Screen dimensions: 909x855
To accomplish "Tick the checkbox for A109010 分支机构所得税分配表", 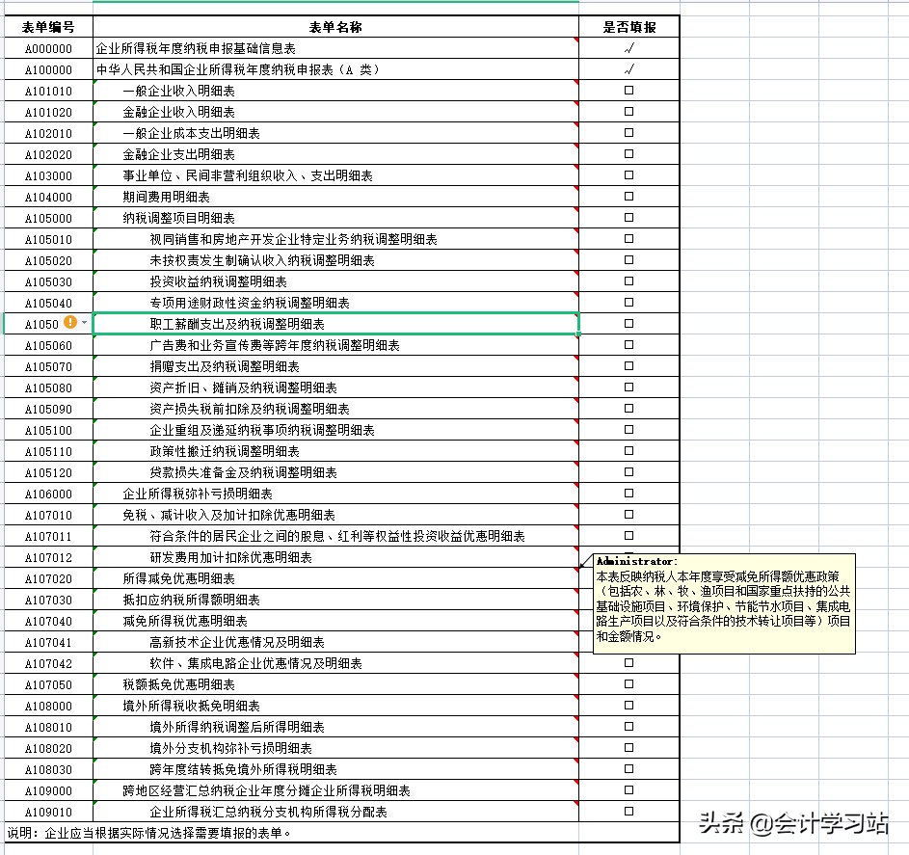I will tap(629, 812).
